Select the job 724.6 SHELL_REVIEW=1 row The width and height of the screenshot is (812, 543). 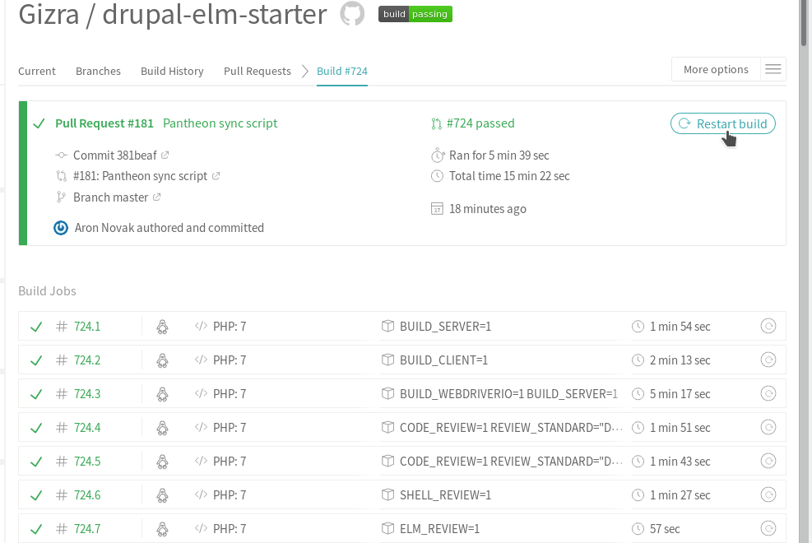pyautogui.click(x=445, y=494)
